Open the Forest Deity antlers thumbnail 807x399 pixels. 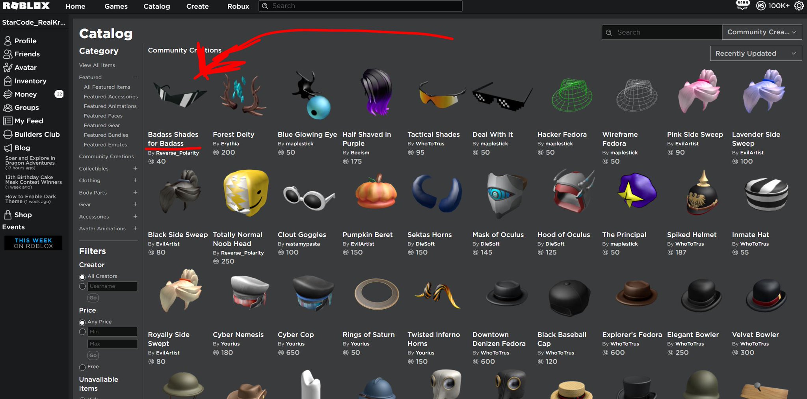coord(243,95)
